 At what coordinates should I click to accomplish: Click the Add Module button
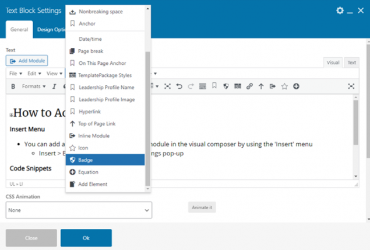27,61
